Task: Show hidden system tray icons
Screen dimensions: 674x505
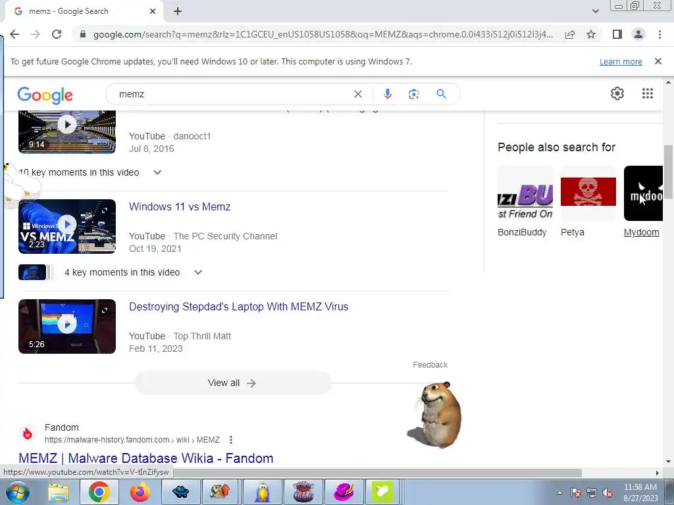Action: [x=559, y=493]
